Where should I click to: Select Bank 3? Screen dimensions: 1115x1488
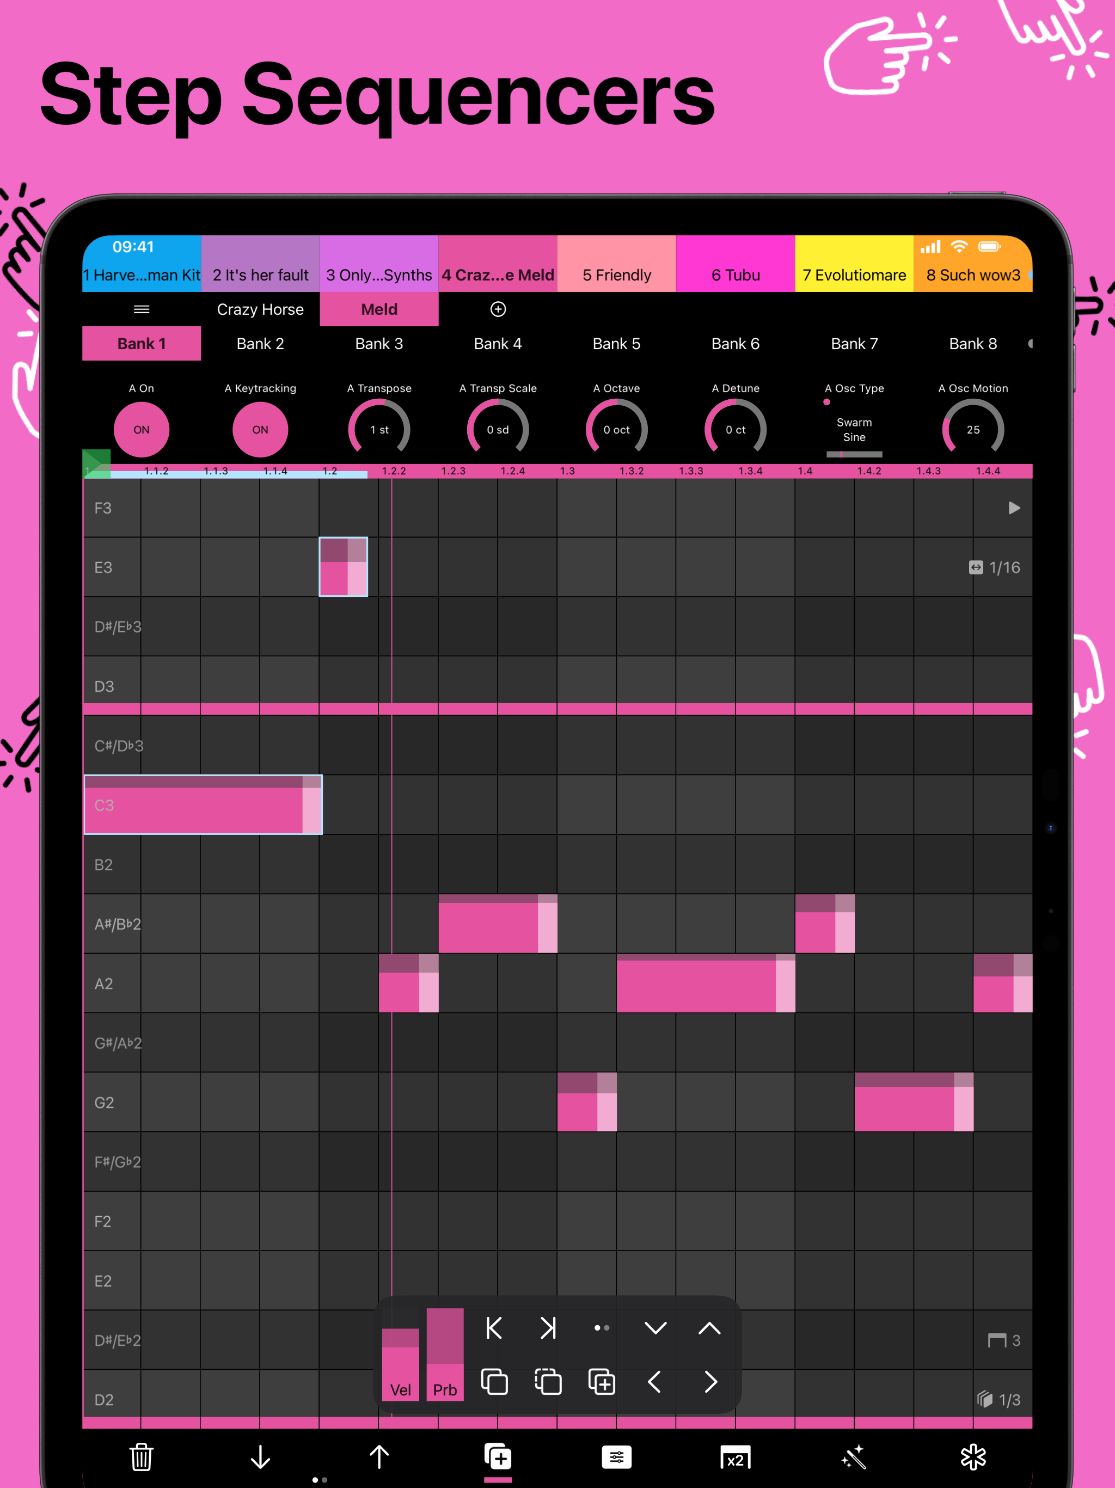(x=379, y=344)
